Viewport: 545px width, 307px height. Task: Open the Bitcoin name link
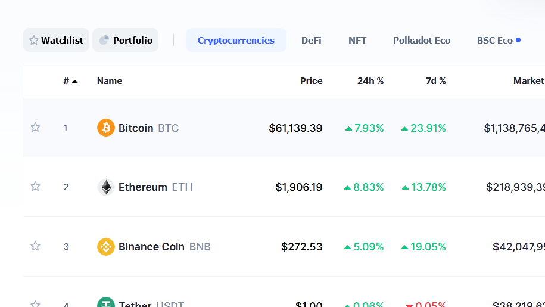(x=136, y=128)
